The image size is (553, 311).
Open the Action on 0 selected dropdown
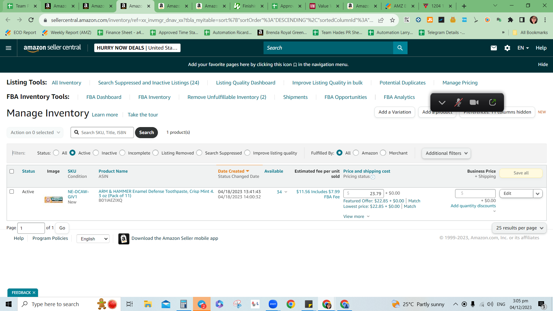click(x=35, y=133)
